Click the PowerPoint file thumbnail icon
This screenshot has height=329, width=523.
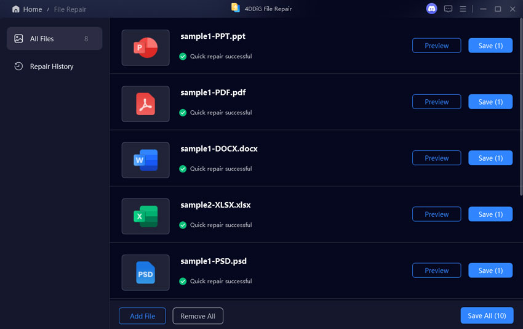[145, 48]
